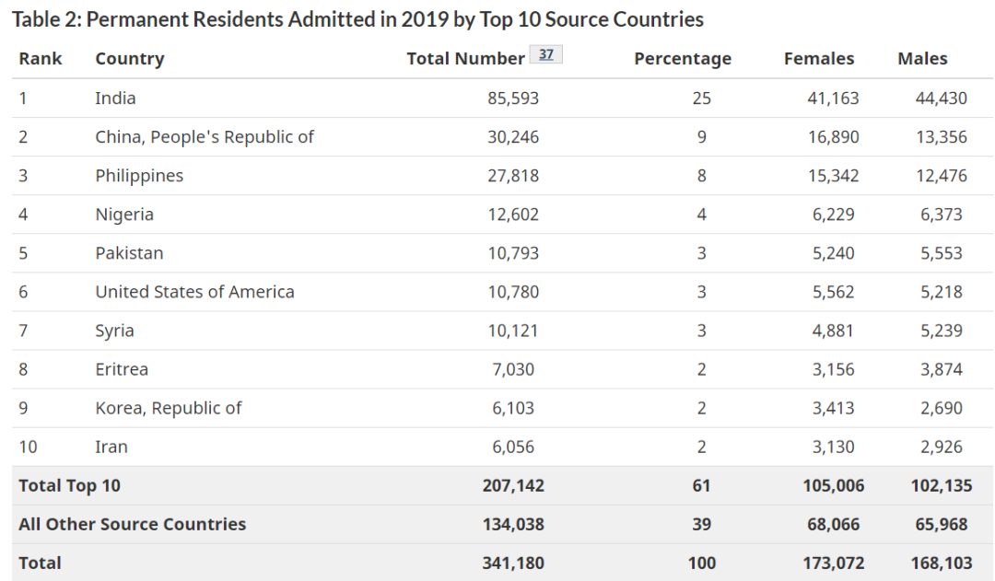Screen dimensions: 995x581
Task: Click the Country column header
Action: (130, 59)
